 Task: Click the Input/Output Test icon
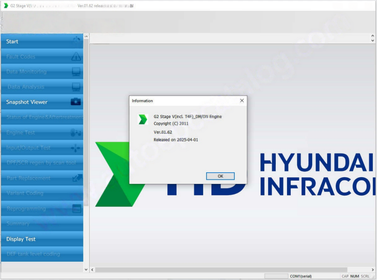coord(76,147)
